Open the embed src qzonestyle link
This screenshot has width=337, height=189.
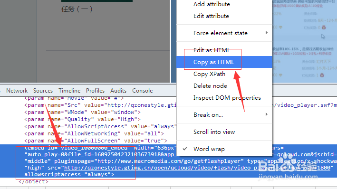(x=197, y=168)
